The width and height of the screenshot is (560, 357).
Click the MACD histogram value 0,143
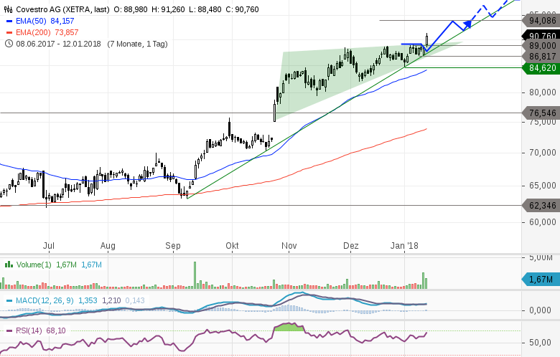(135, 300)
